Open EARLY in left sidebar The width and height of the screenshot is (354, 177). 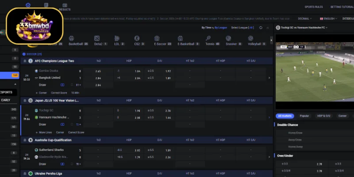tap(6, 100)
